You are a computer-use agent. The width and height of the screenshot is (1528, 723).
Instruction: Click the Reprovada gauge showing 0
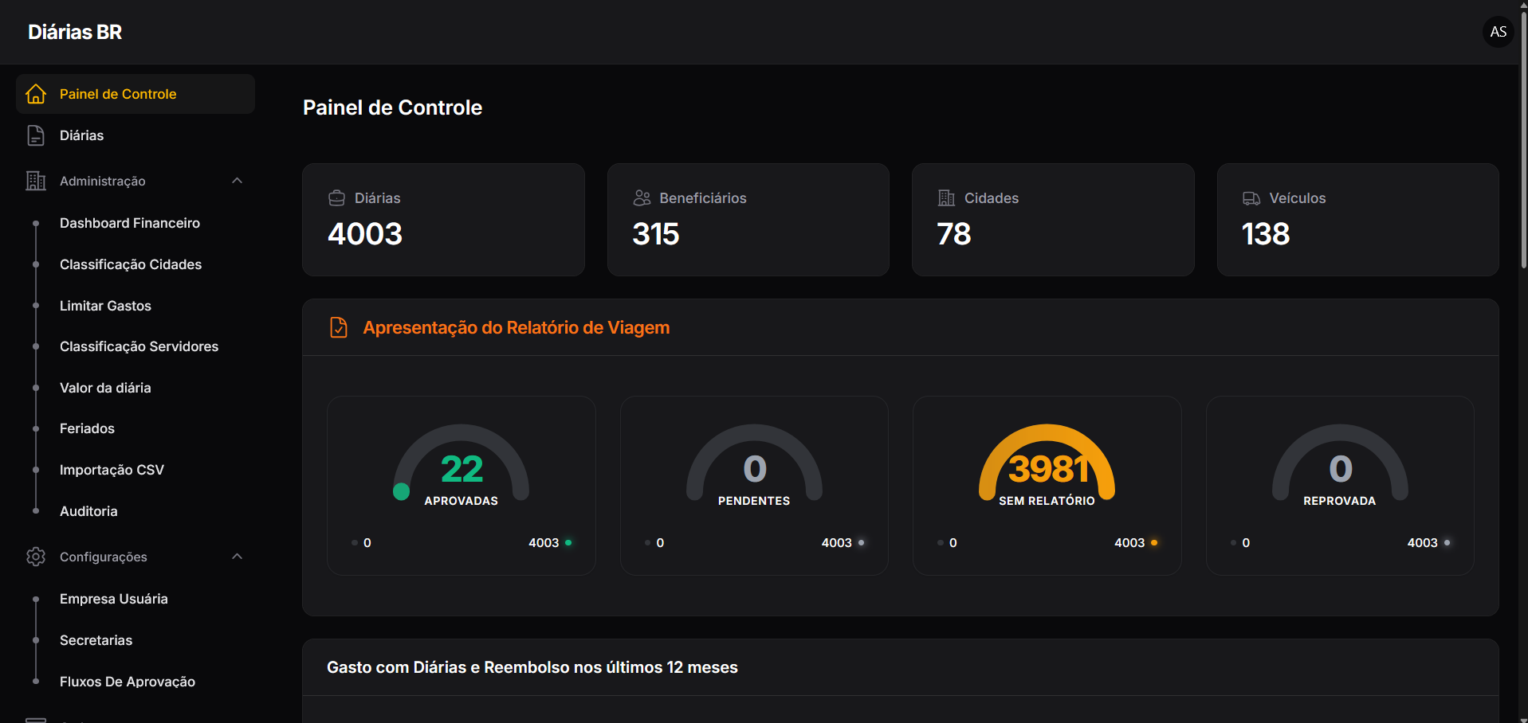pos(1340,463)
